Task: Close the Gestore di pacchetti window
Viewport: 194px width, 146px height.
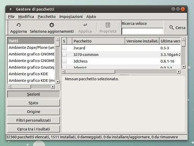Action: coord(183,9)
